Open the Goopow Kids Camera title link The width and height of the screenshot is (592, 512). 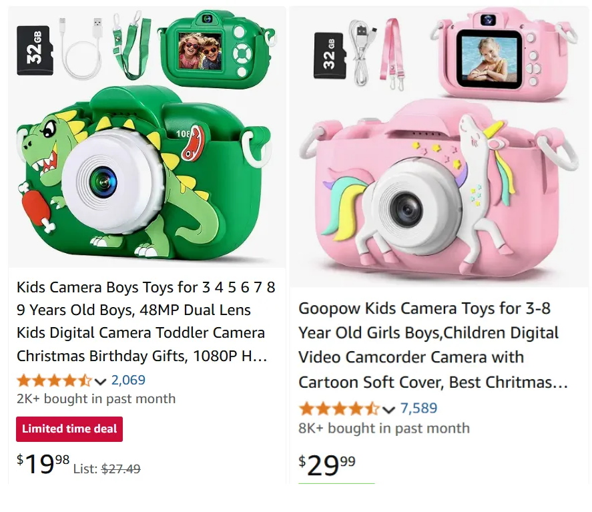tap(432, 345)
